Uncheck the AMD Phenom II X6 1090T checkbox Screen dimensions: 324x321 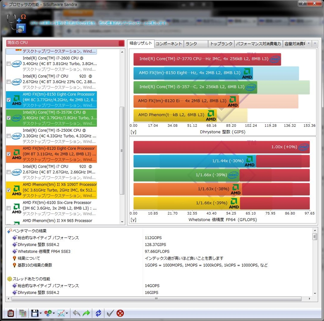tap(9, 190)
